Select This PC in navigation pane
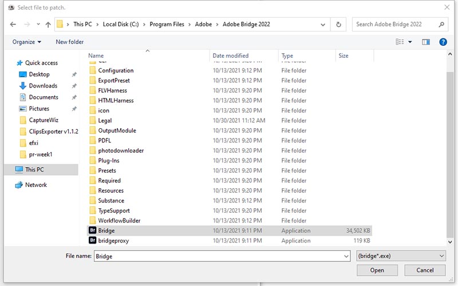This screenshot has height=286, width=458. [34, 169]
